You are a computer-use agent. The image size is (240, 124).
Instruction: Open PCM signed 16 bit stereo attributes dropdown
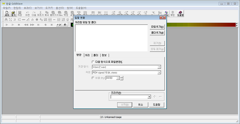[x=159, y=73]
